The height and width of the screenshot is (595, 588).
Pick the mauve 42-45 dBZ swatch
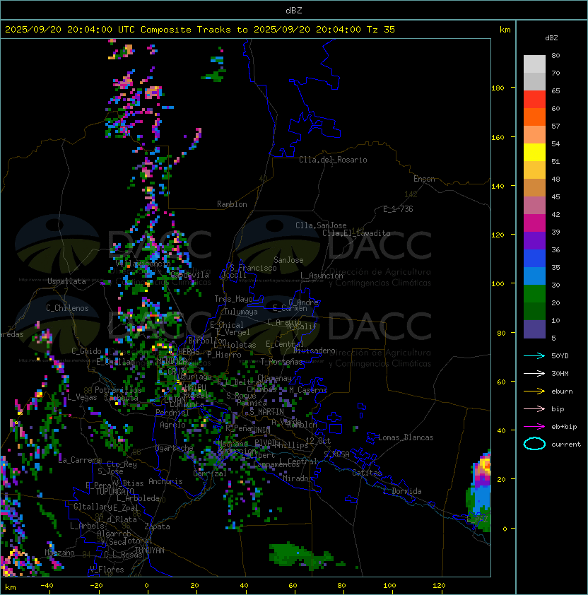tap(534, 206)
